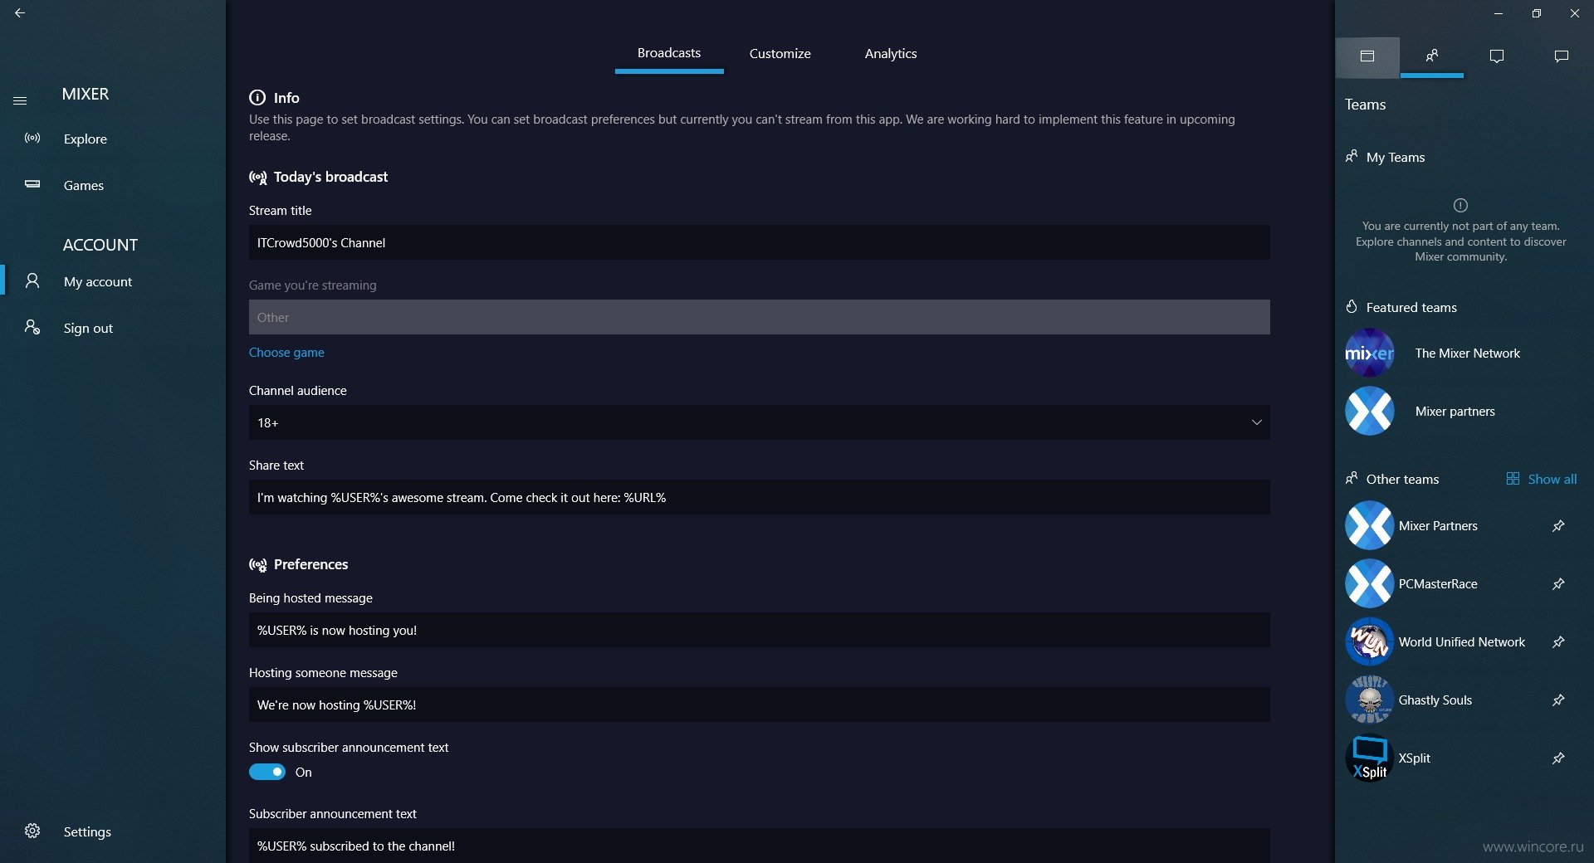Open the Broadcasts tab
This screenshot has height=863, width=1594.
tap(669, 53)
